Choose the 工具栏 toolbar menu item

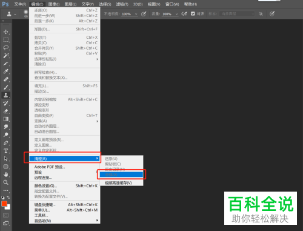pos(65,215)
